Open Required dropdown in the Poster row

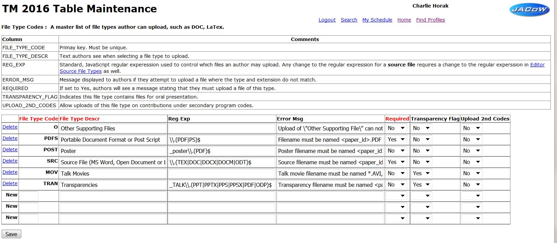click(396, 151)
